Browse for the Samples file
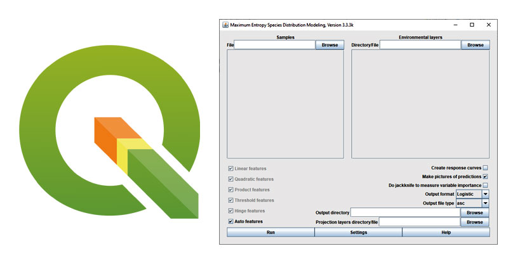The height and width of the screenshot is (265, 508). click(330, 45)
